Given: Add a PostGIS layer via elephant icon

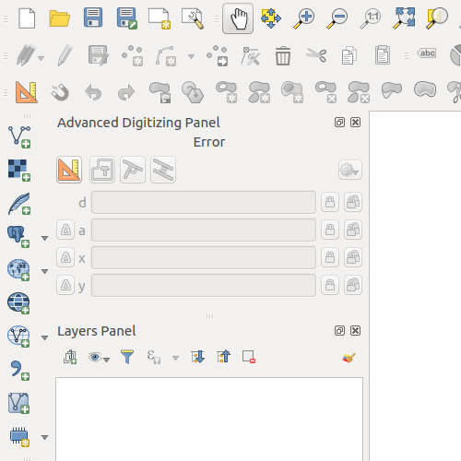Looking at the screenshot, I should (18, 237).
